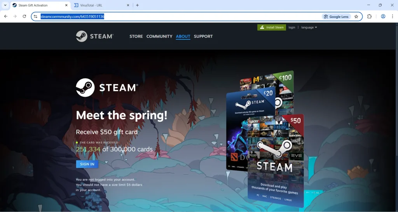398x212 pixels.
Task: Open Google Lens search
Action: click(x=336, y=16)
